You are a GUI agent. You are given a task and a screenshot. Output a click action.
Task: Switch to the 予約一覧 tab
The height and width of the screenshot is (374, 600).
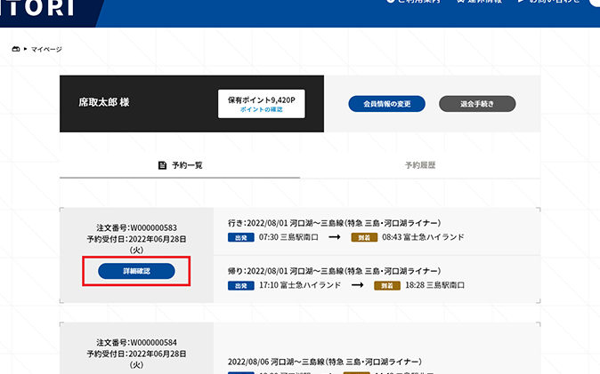point(180,165)
